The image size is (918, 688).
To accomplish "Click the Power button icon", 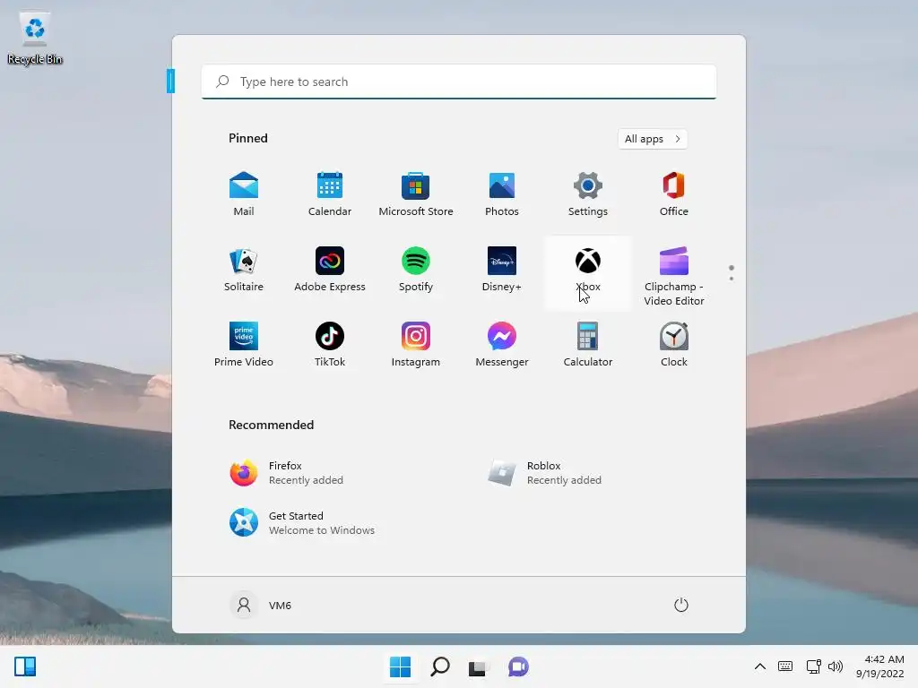I will [681, 605].
